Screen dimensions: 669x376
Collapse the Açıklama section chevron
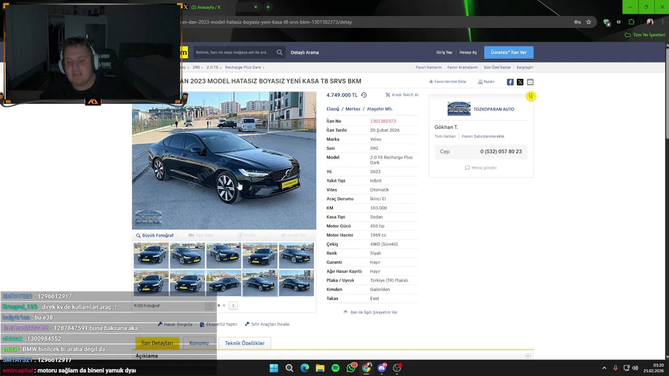coord(528,356)
